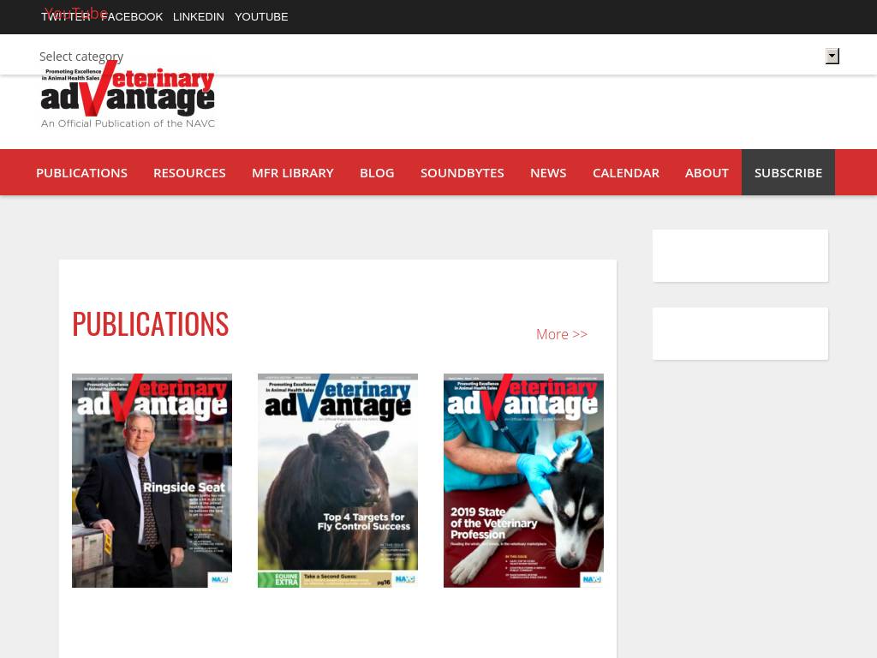
Task: Select Resources in the navigation bar
Action: pos(189,172)
